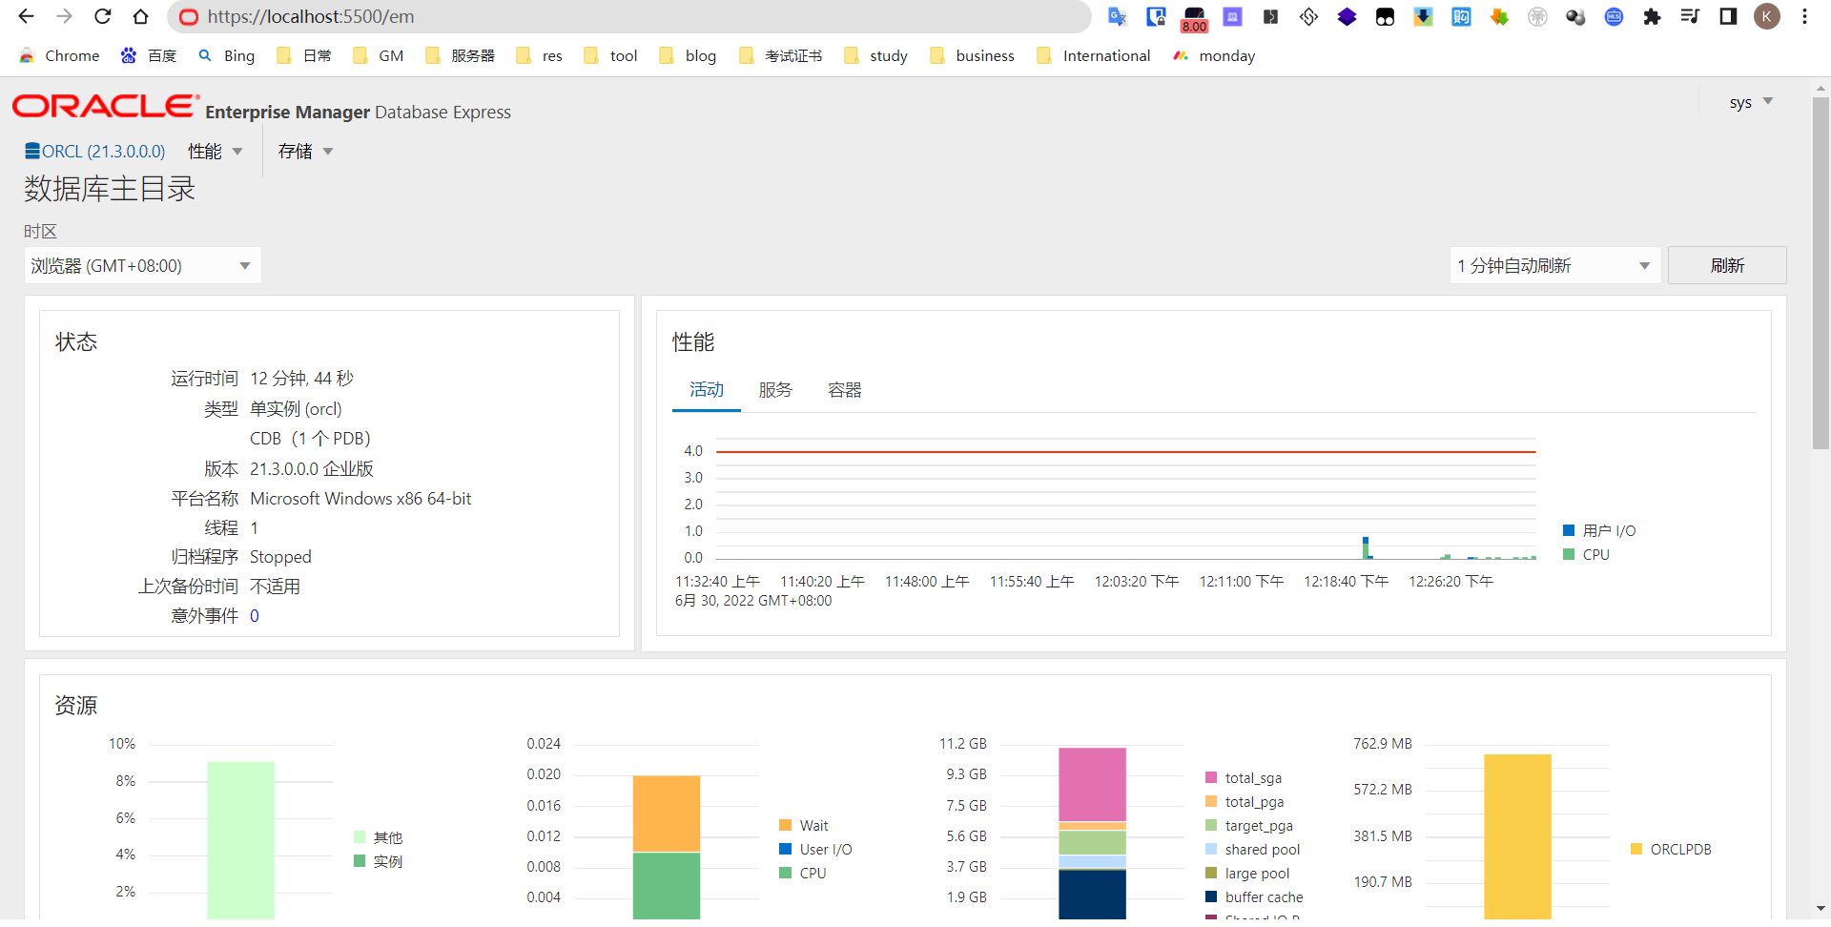Viewport: 1831px width, 927px height.
Task: Expand the 服务器 bookmark folder
Action: click(461, 56)
